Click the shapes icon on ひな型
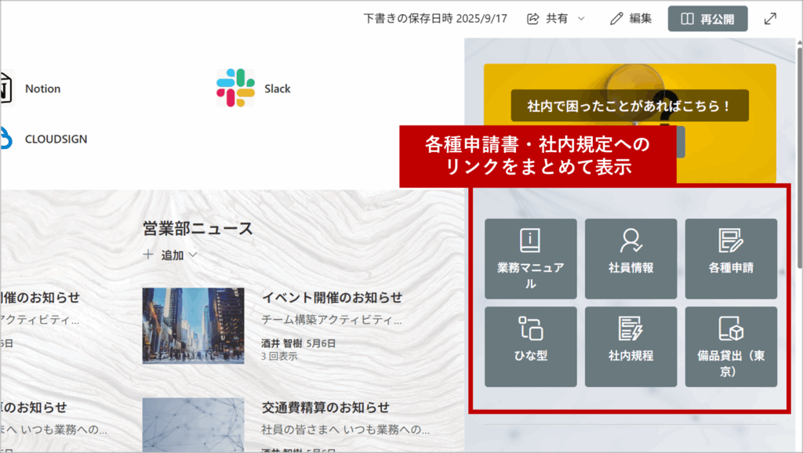 [x=531, y=328]
